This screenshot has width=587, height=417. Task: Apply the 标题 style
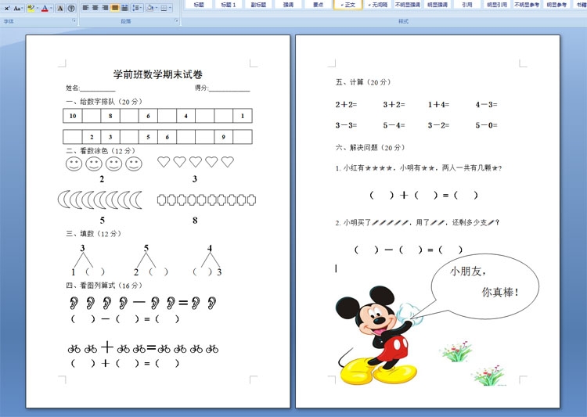[199, 5]
